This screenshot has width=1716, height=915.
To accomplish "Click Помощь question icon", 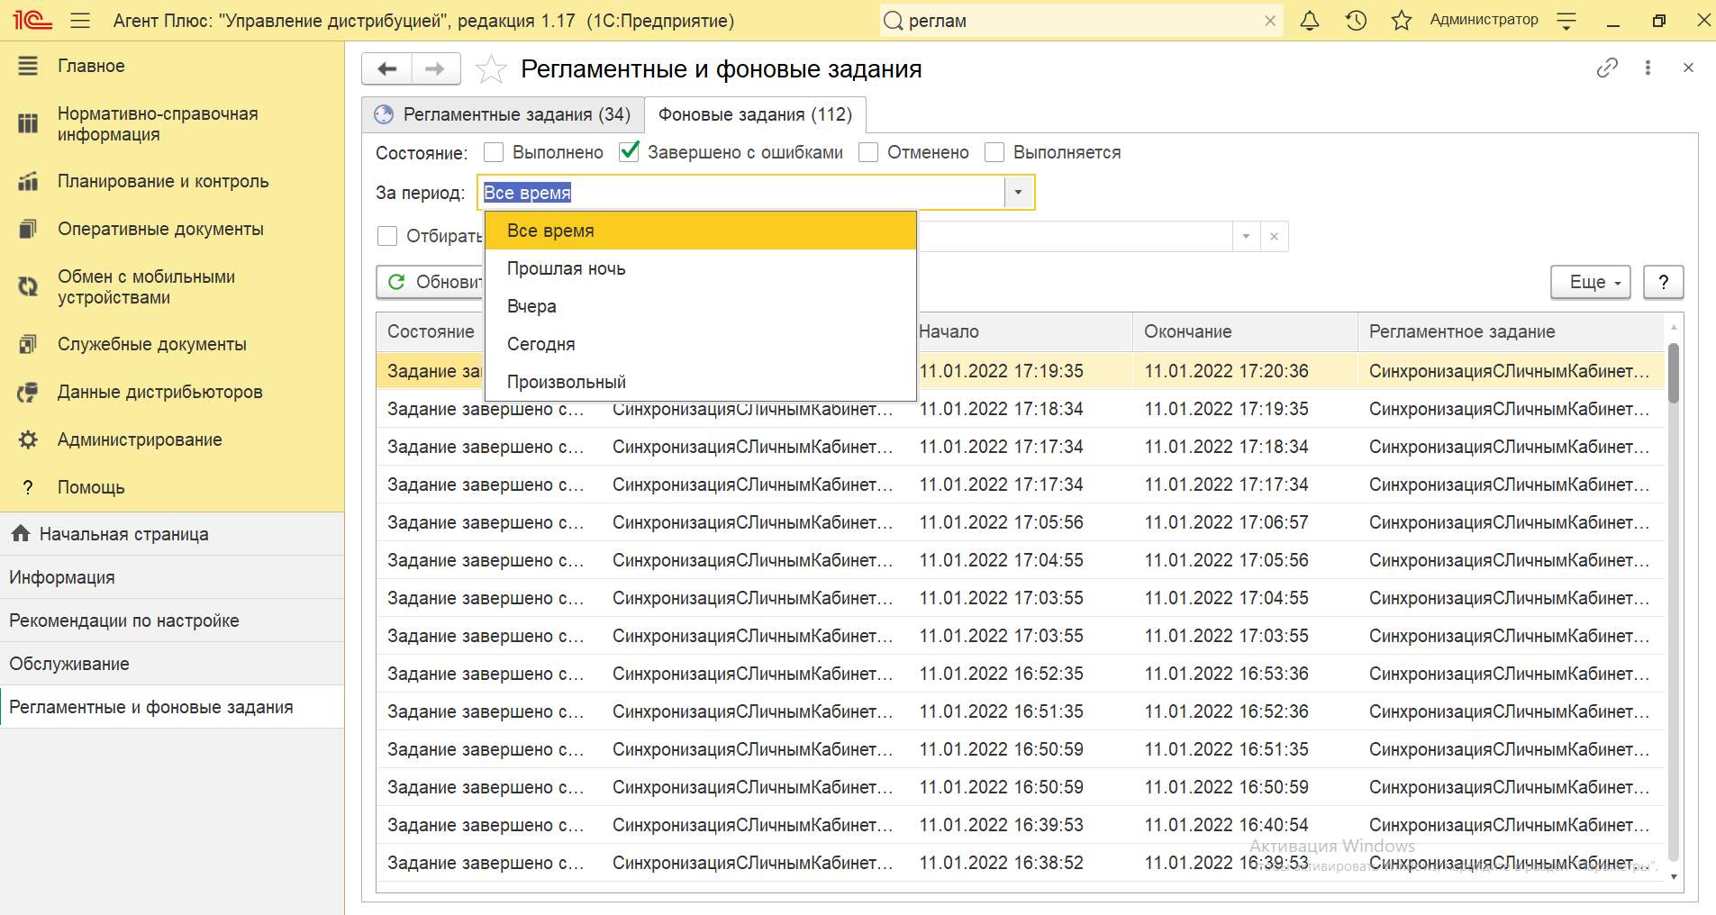I will (29, 487).
